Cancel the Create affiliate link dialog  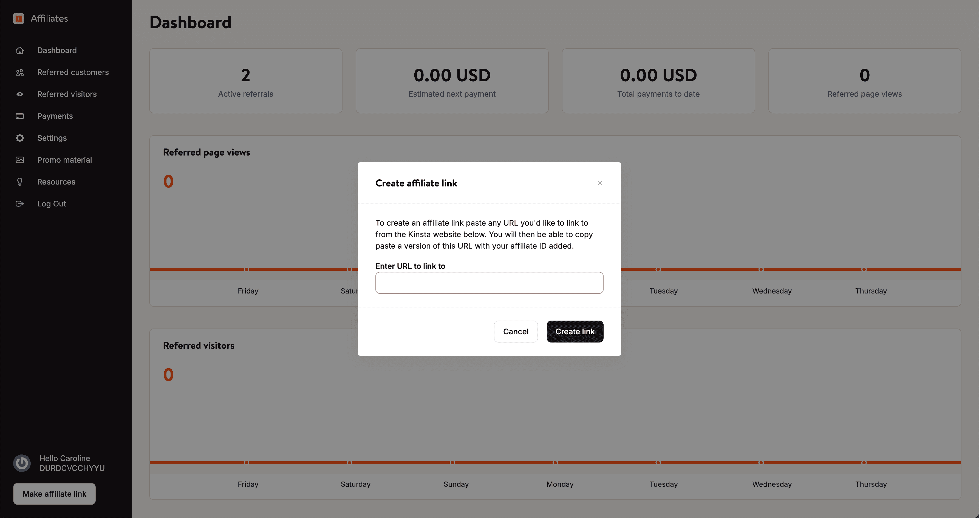pyautogui.click(x=516, y=331)
